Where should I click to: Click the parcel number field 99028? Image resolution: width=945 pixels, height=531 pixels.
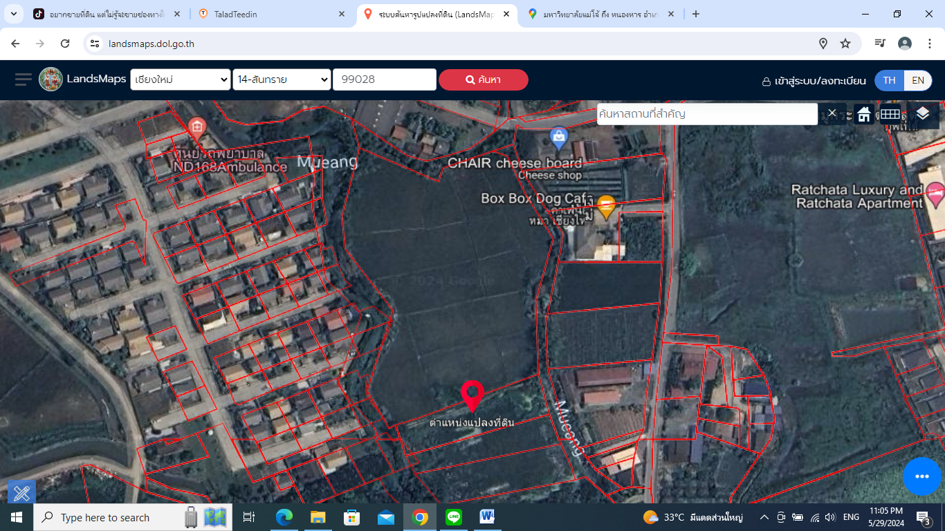pos(385,80)
